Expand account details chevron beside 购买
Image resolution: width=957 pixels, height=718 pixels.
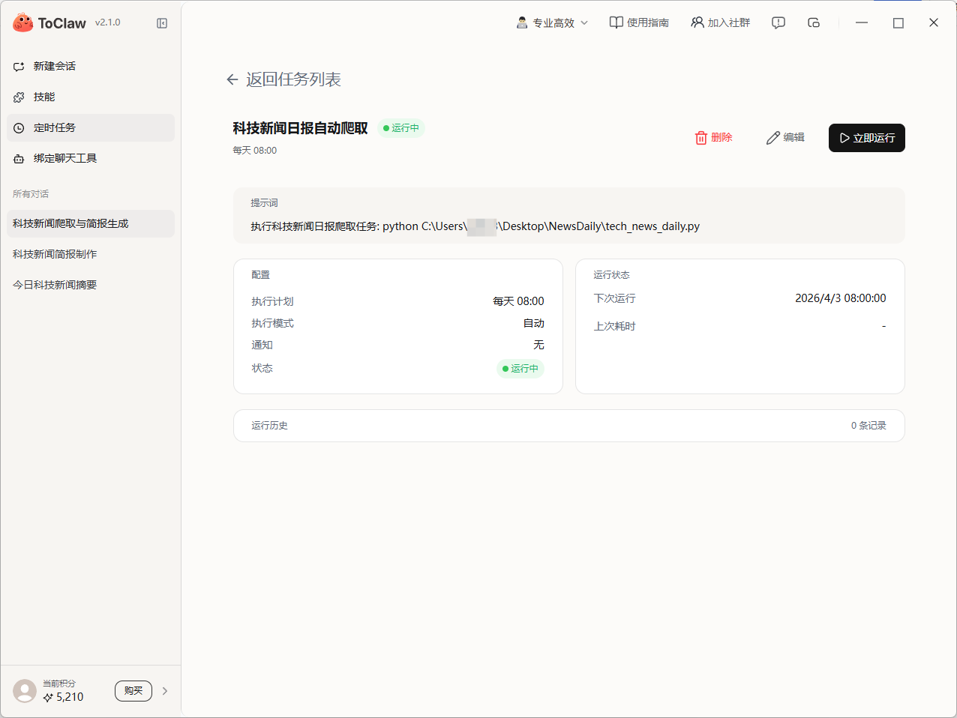[x=165, y=691]
